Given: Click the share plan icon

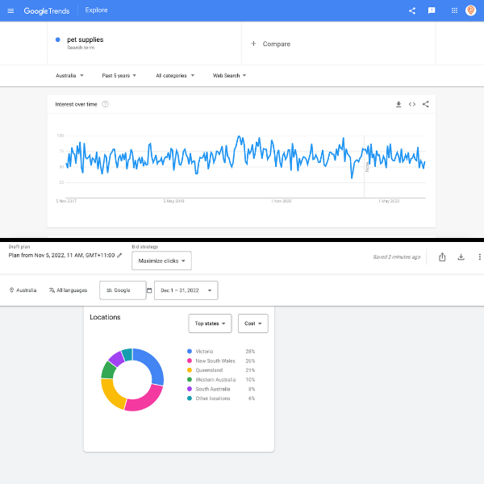Looking at the screenshot, I should tap(442, 257).
